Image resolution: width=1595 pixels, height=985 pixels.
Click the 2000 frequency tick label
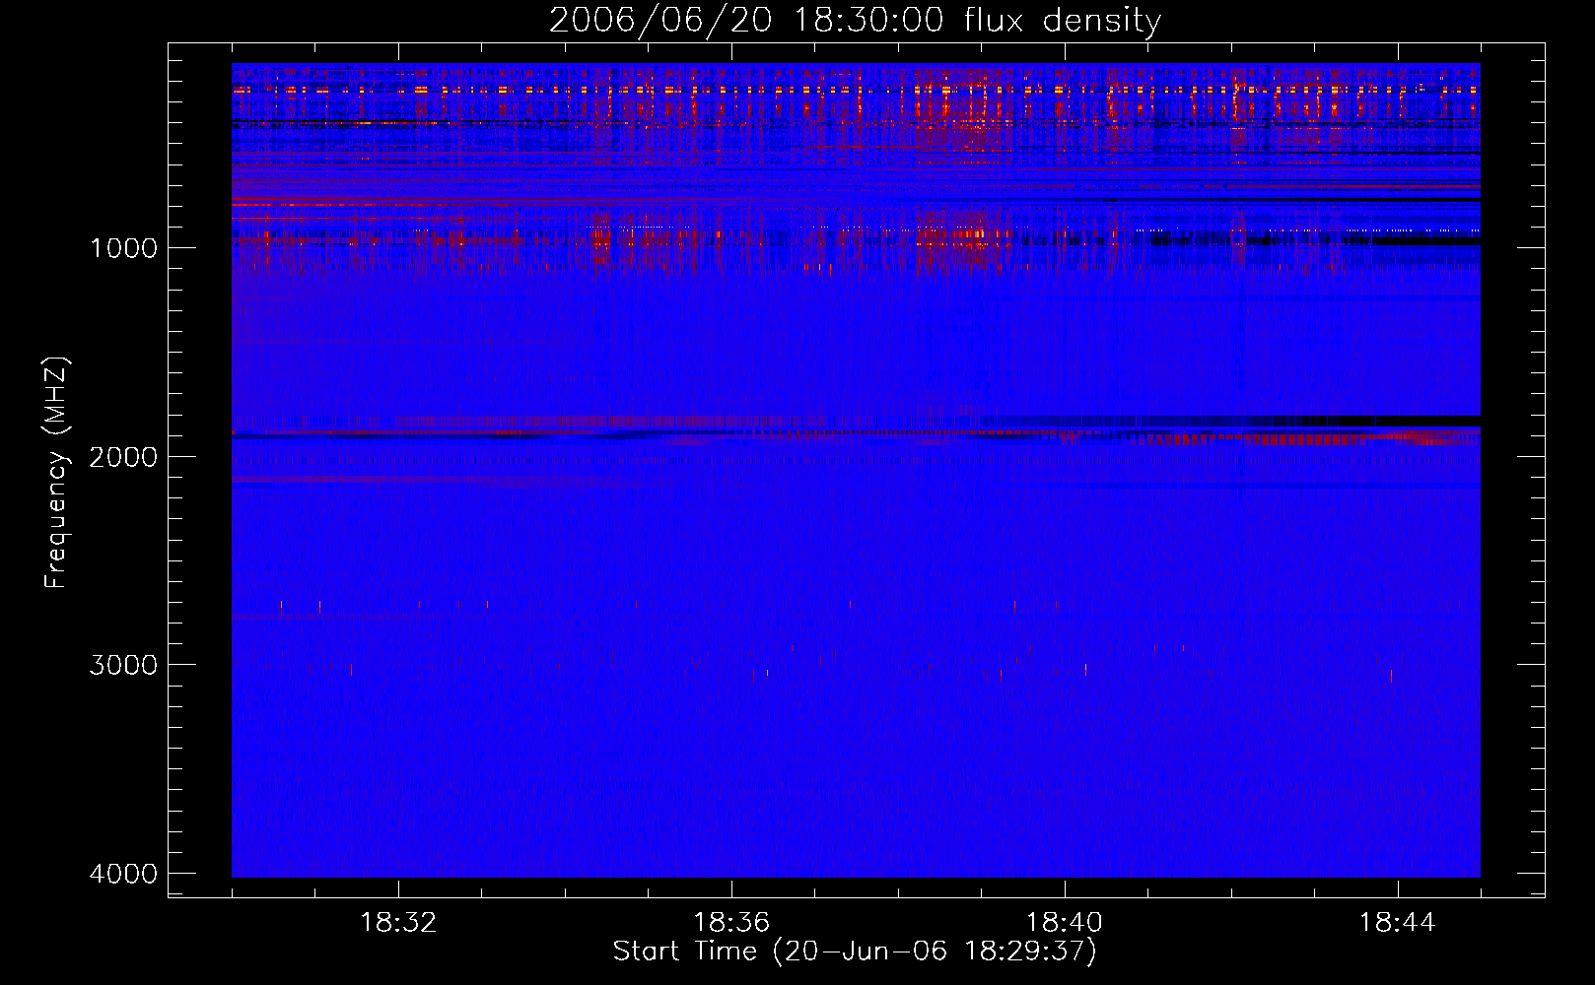point(123,456)
